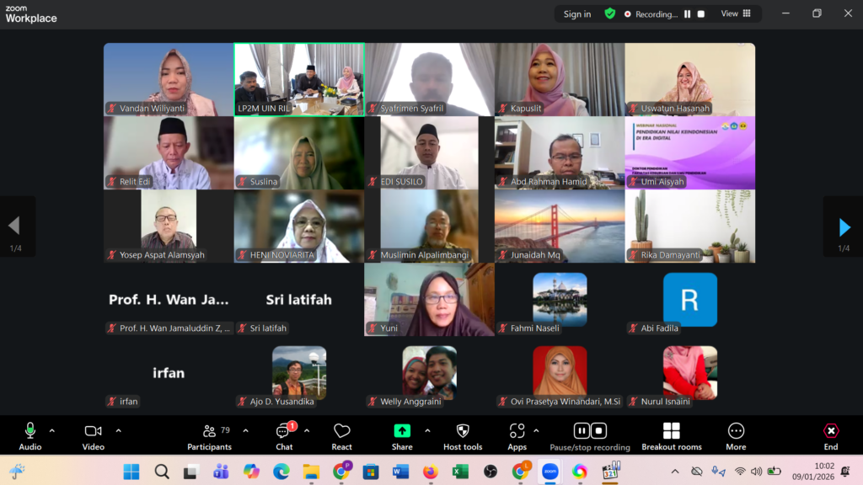Open the Apps icon in toolbar
Image resolution: width=863 pixels, height=485 pixels.
pyautogui.click(x=517, y=431)
